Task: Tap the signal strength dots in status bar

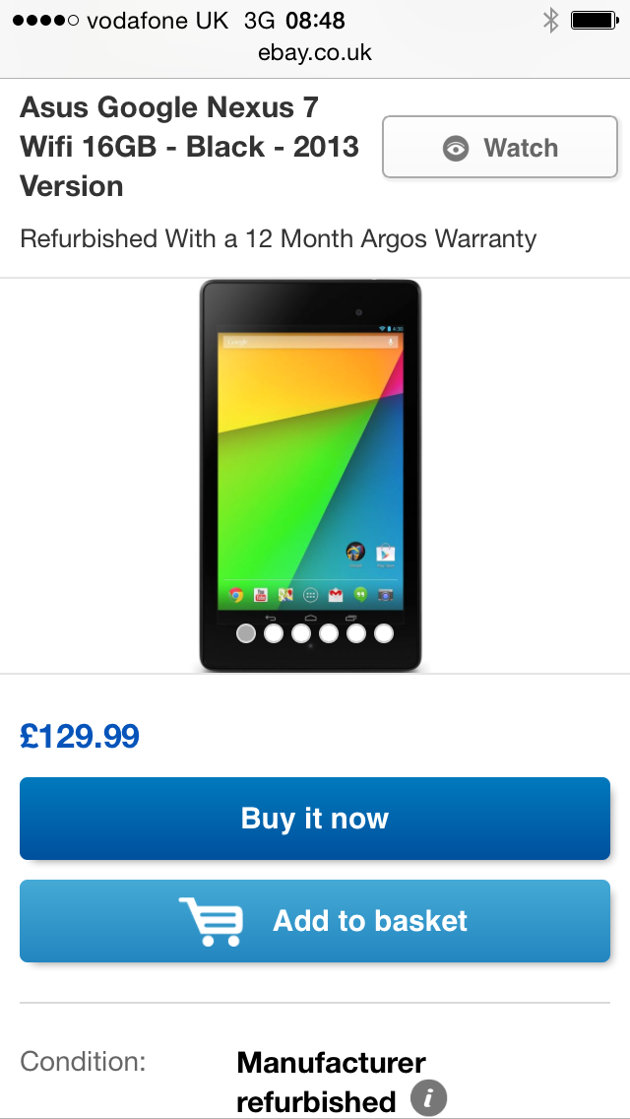Action: (x=45, y=21)
